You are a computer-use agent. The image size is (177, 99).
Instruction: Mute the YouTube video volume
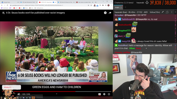(x=19, y=94)
